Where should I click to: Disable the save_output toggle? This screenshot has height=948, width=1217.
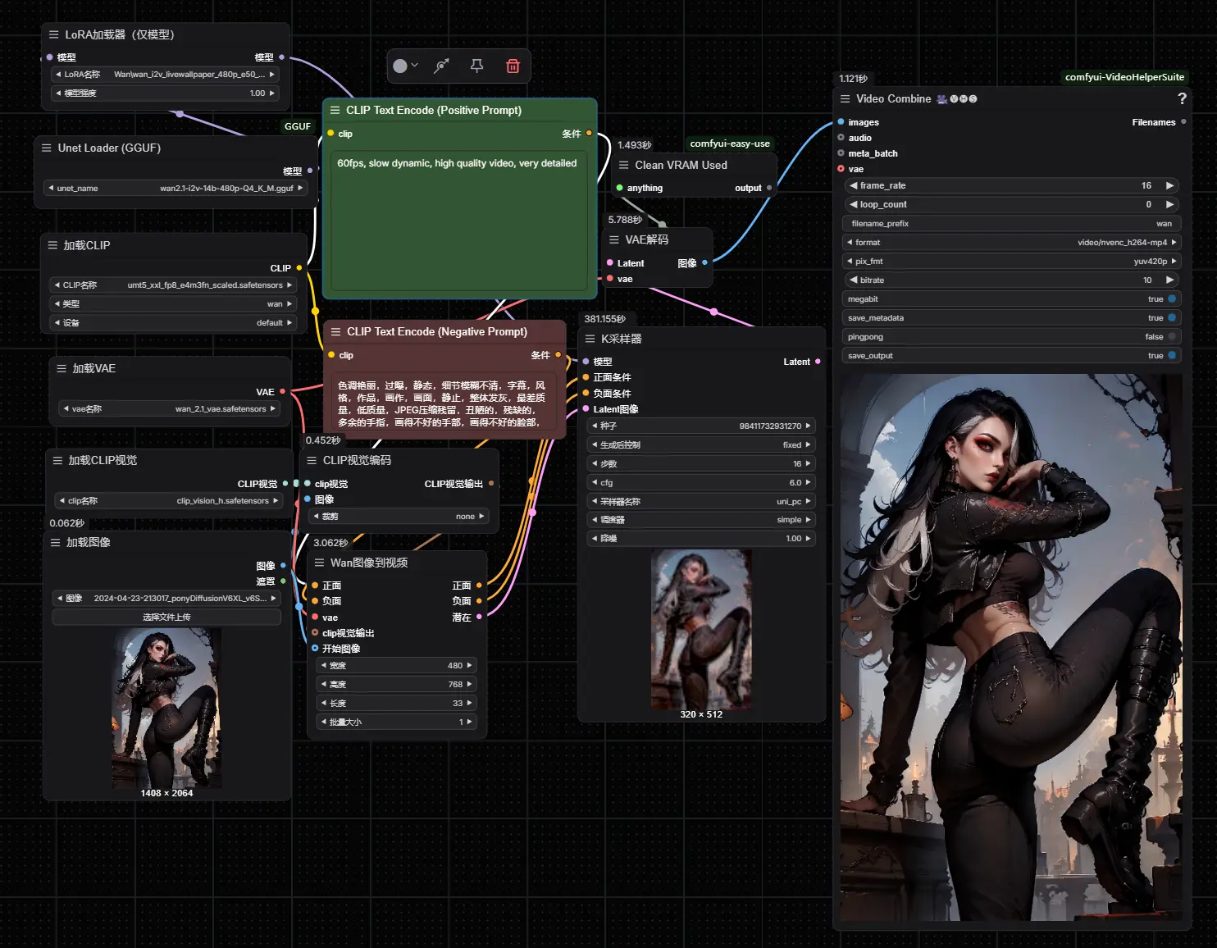click(1171, 356)
